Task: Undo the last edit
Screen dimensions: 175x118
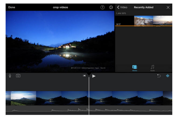Action: [159, 76]
